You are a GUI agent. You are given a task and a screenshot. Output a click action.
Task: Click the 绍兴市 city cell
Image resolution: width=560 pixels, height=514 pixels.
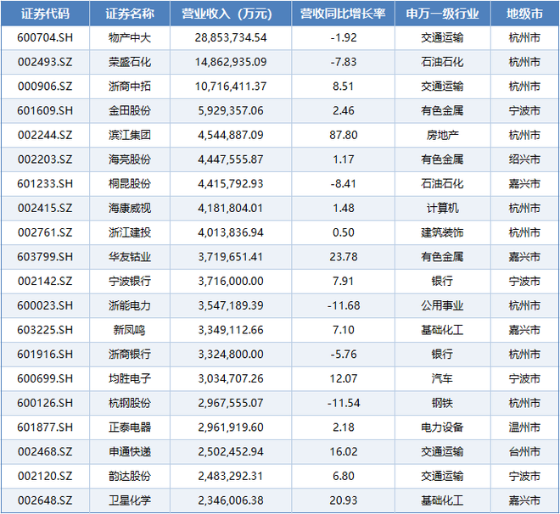pos(524,159)
